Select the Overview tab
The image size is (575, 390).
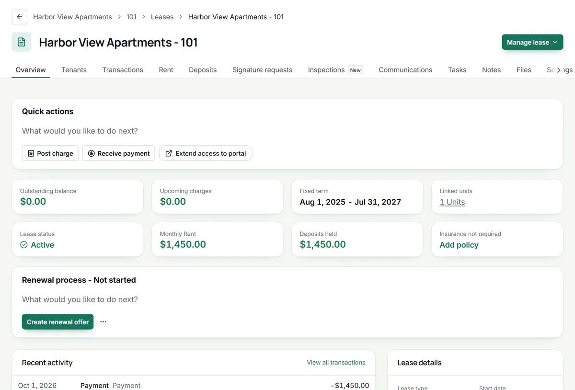pos(31,70)
